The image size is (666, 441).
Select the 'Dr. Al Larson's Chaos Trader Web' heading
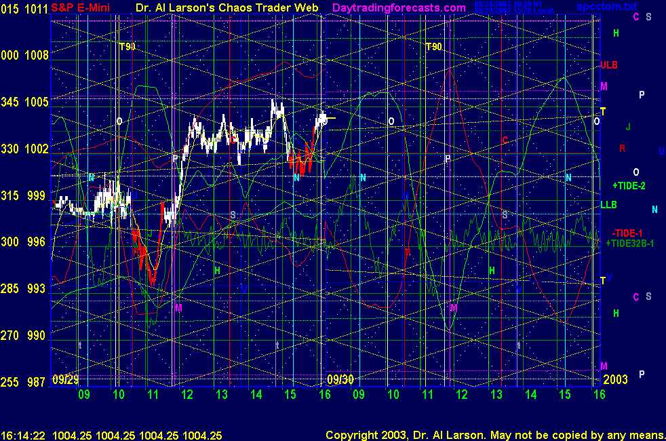[x=227, y=7]
